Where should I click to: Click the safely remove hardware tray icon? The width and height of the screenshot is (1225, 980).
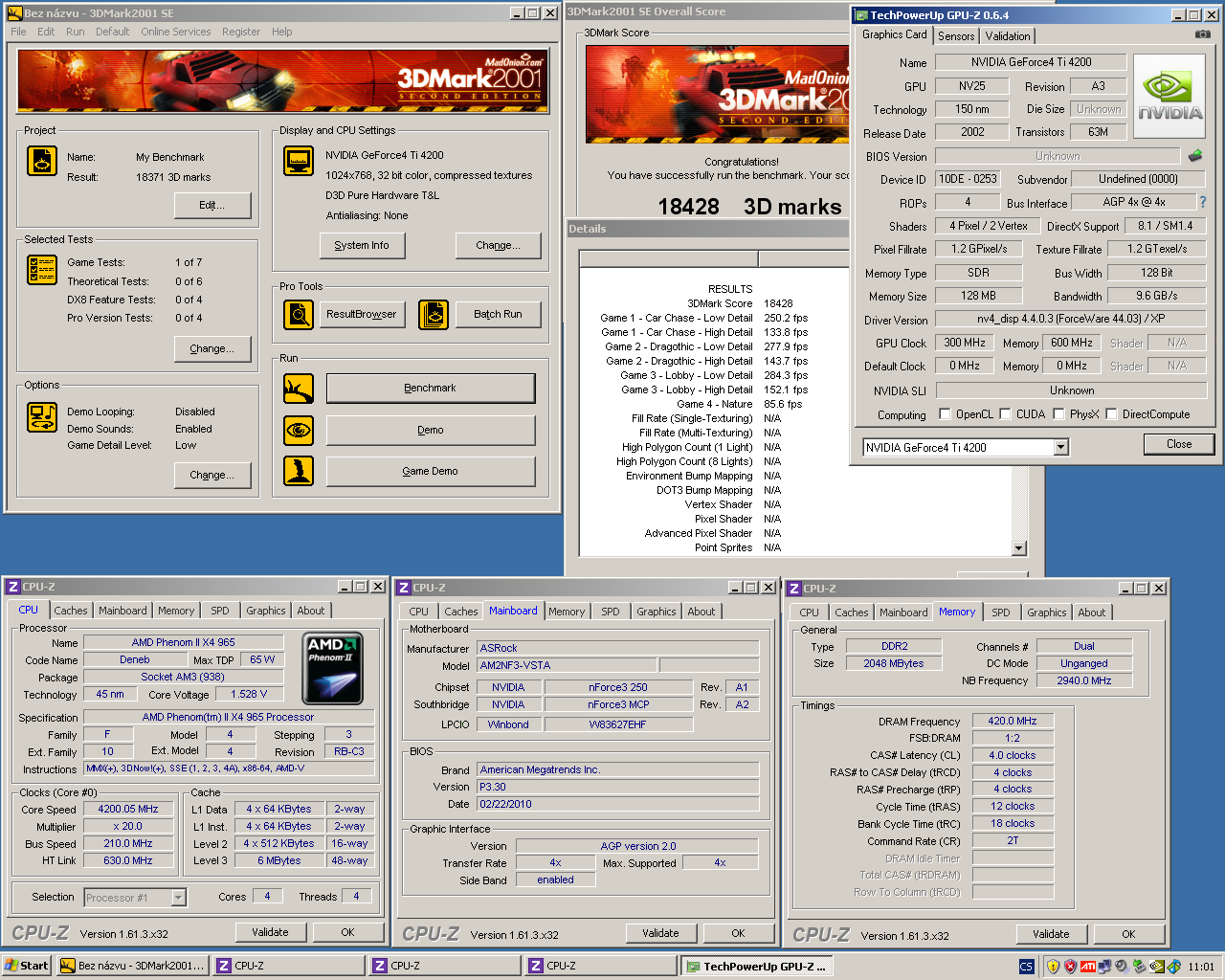coord(1139,967)
